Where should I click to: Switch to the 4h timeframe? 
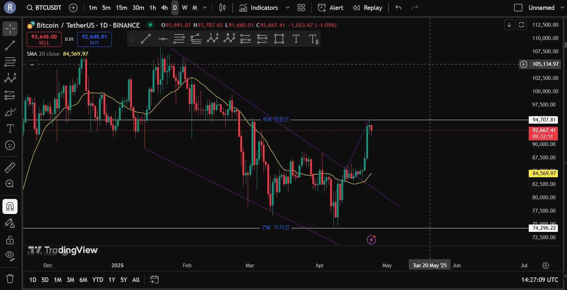click(x=164, y=8)
